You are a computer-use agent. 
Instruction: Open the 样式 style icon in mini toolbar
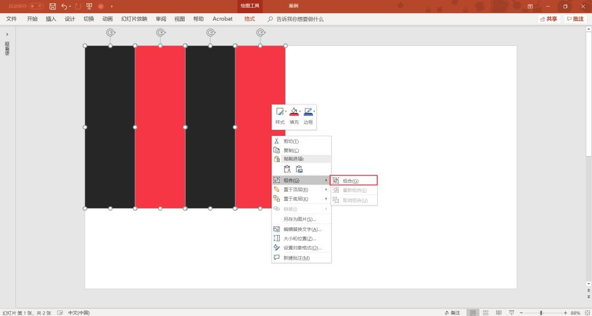pos(280,112)
